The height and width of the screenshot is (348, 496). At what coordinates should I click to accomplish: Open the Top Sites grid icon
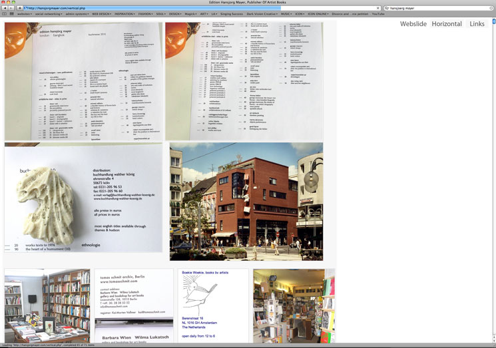point(11,13)
